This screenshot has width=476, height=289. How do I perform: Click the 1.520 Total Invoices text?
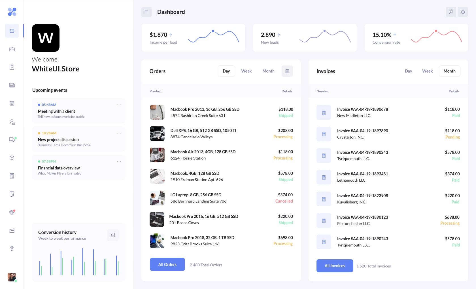pos(374,266)
